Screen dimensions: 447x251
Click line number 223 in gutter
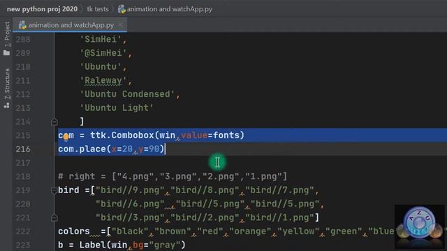[23, 245]
